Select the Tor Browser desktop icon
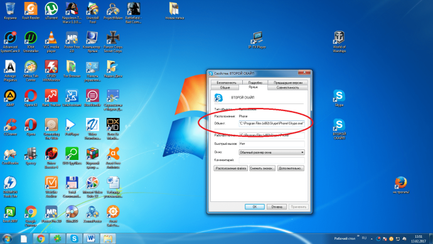 [x=72, y=69]
